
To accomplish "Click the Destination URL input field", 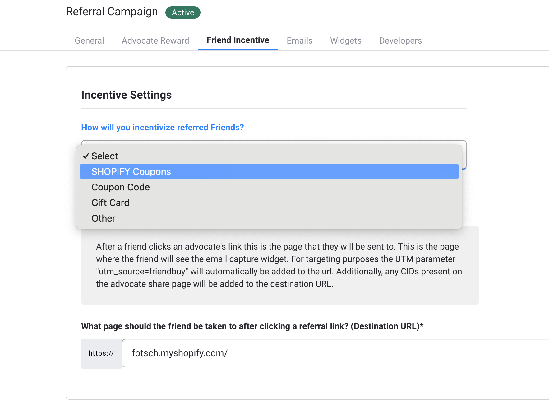I will [x=336, y=353].
